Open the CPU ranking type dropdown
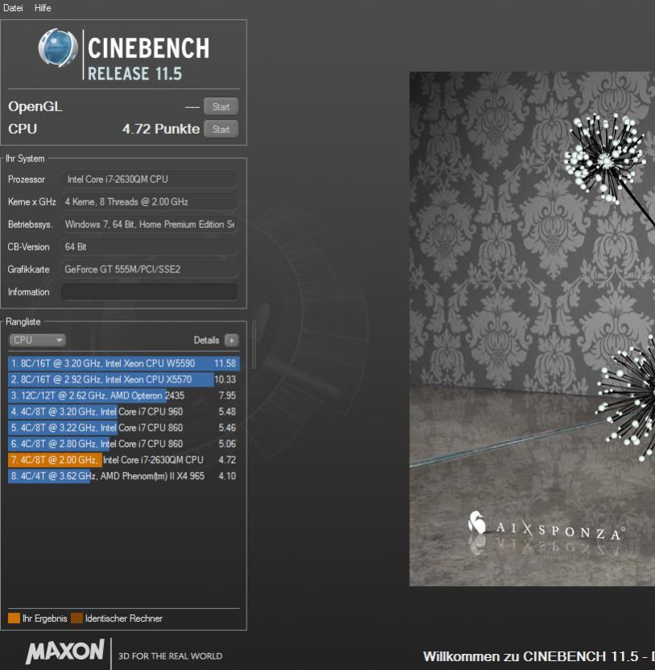 [37, 340]
